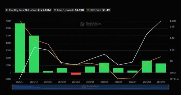Screen dimensions: 181x95
Task: Select the 2026/08 inflow bar
Action: [147, 67]
